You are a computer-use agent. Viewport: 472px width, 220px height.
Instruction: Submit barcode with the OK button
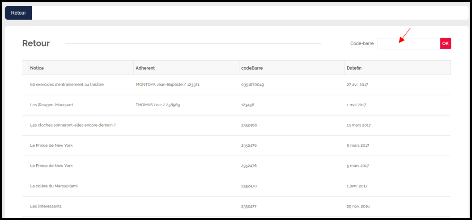pos(446,44)
